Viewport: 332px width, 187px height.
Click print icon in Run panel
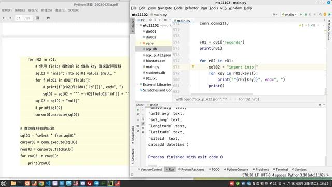143,128
